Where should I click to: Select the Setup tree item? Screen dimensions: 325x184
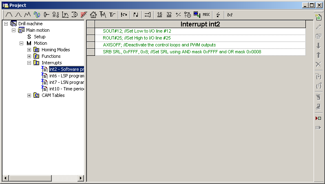pyautogui.click(x=39, y=37)
